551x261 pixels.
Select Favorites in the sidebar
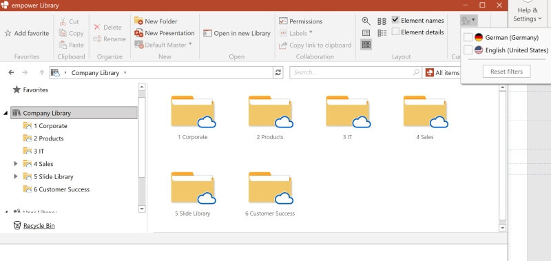[x=30, y=90]
